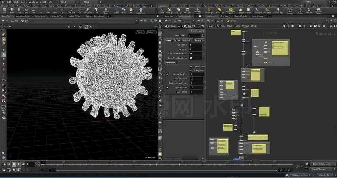Toggle the Self Collisions checkbox
Image resolution: width=337 pixels, height=178 pixels.
tap(191, 70)
